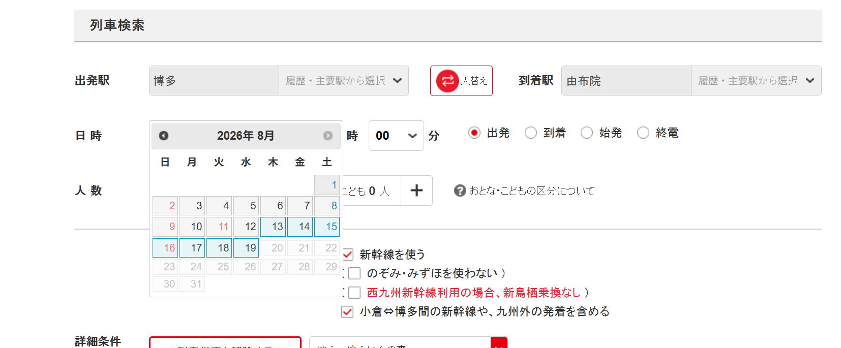The image size is (841, 348).
Task: Open arrival station 履歴・主要駅から選択 dropdown
Action: [756, 81]
